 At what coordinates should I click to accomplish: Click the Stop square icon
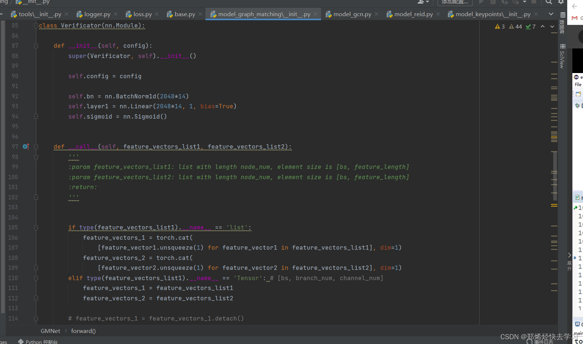pos(534,2)
